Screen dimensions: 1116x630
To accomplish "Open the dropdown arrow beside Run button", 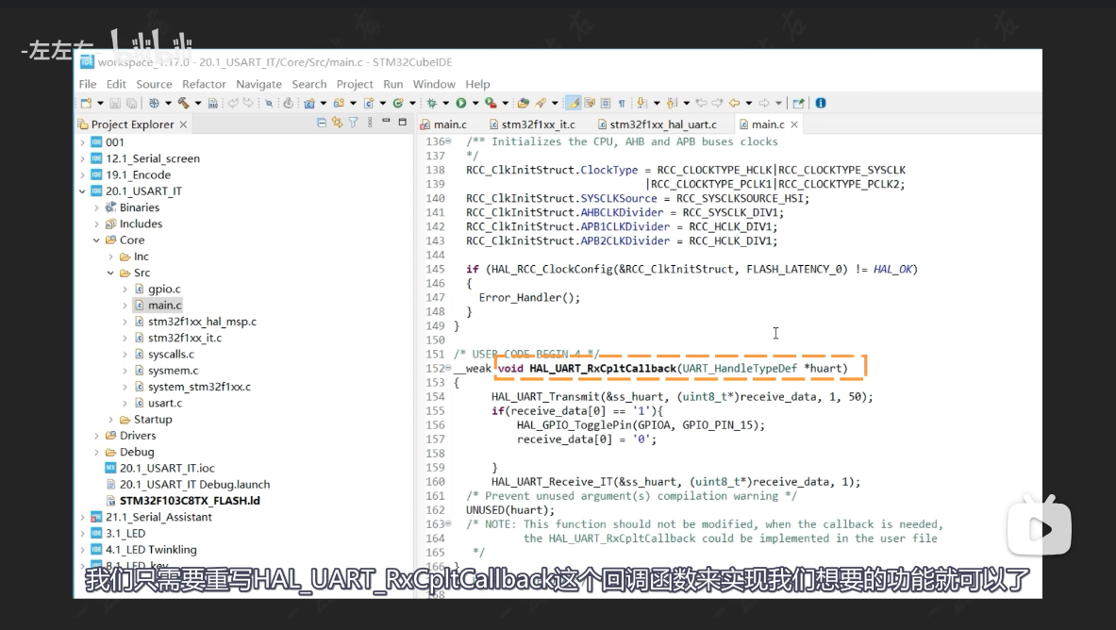I will (x=475, y=103).
